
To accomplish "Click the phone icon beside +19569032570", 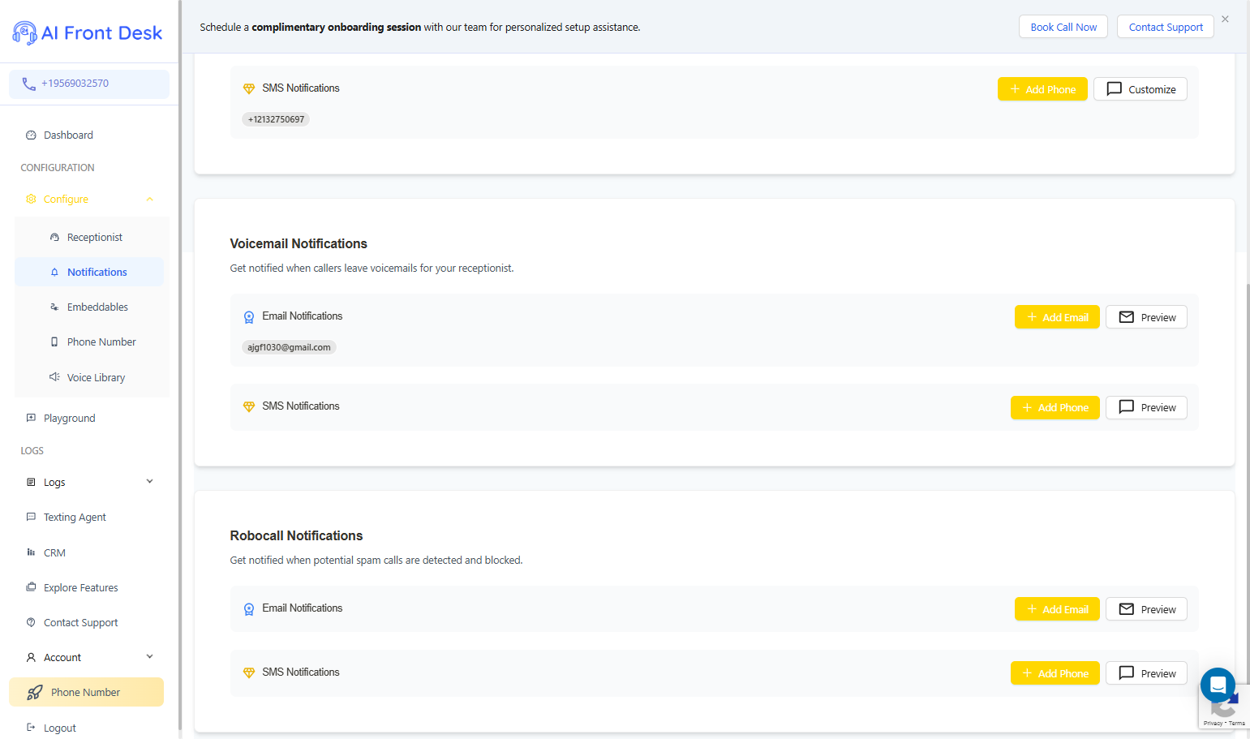I will pos(29,84).
